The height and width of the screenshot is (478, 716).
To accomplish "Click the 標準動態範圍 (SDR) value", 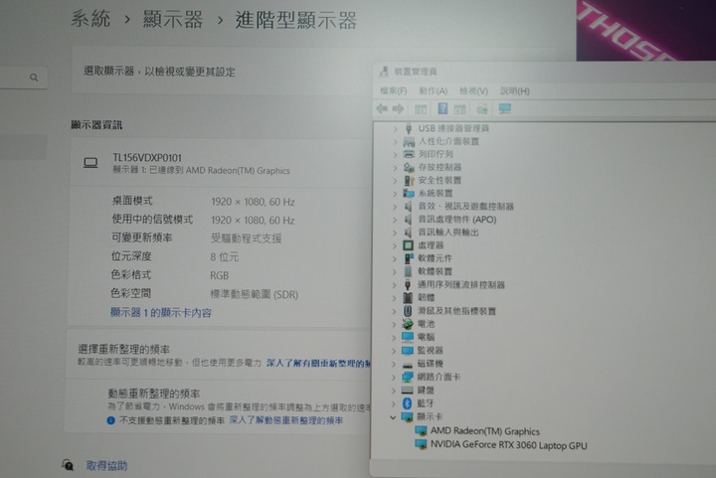I will click(254, 294).
